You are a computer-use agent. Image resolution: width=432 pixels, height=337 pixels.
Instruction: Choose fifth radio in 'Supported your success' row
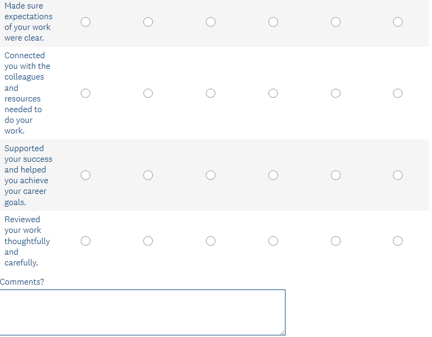point(336,175)
